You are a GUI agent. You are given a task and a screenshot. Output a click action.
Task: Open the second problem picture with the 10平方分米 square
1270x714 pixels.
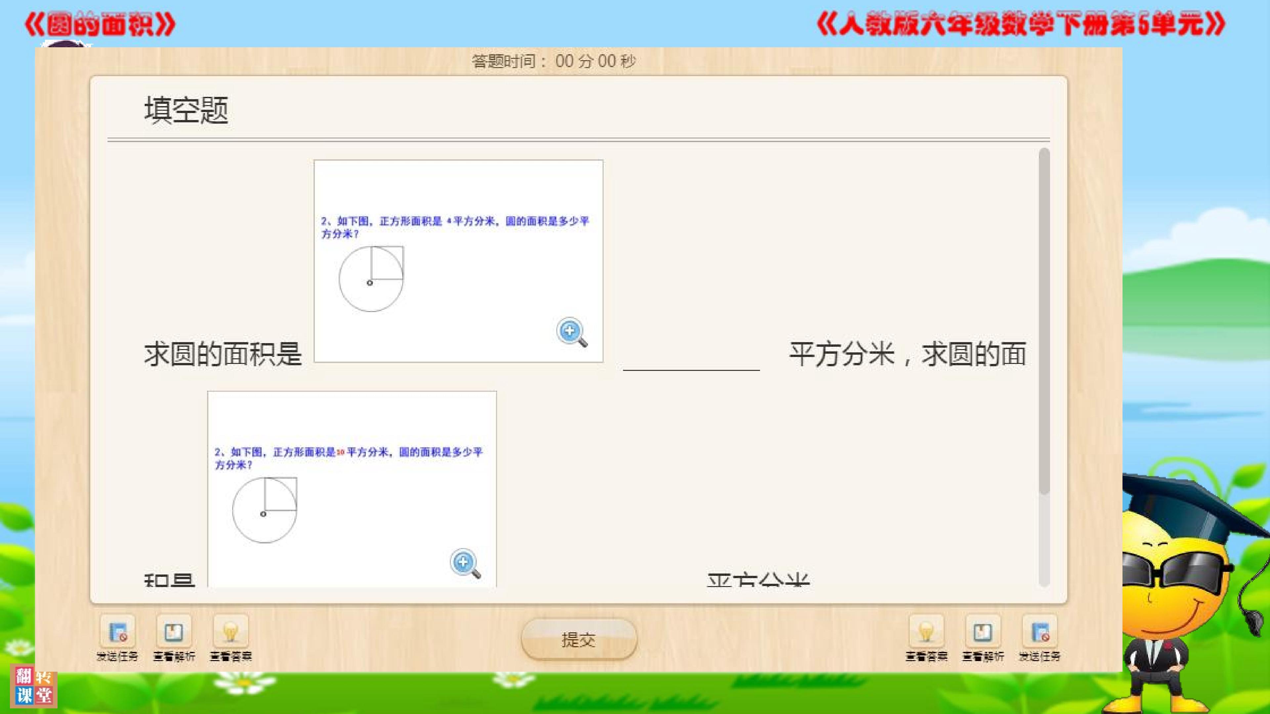(352, 489)
